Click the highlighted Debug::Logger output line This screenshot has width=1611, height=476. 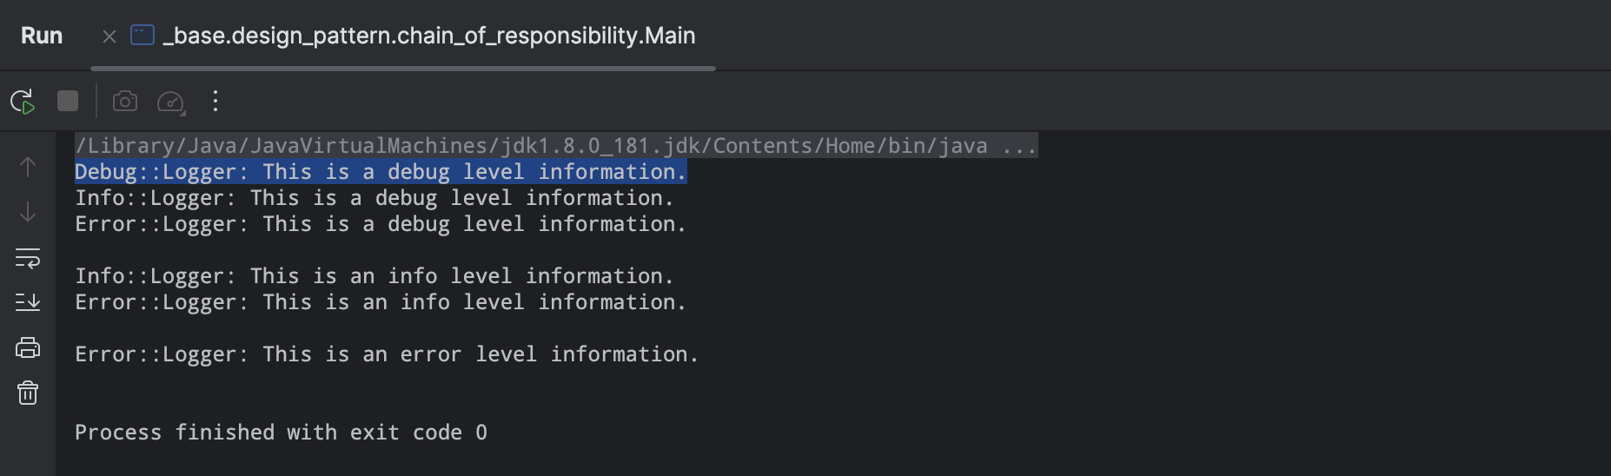pyautogui.click(x=380, y=172)
